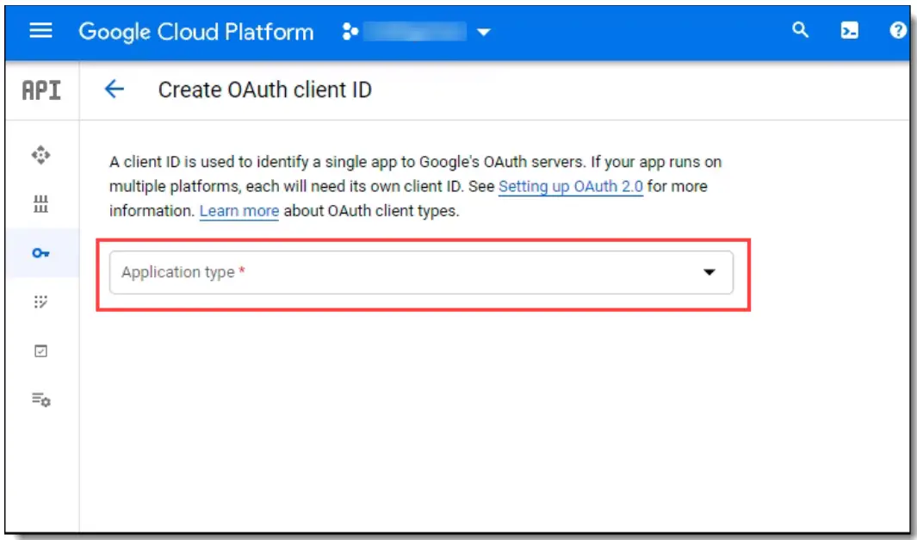Click the Application type dropdown arrow
The width and height of the screenshot is (917, 540).
[x=709, y=272]
